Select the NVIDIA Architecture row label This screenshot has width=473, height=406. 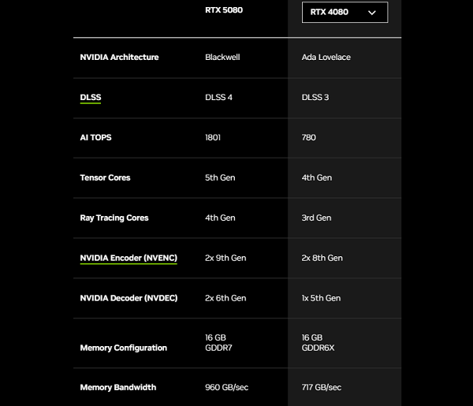pos(119,57)
